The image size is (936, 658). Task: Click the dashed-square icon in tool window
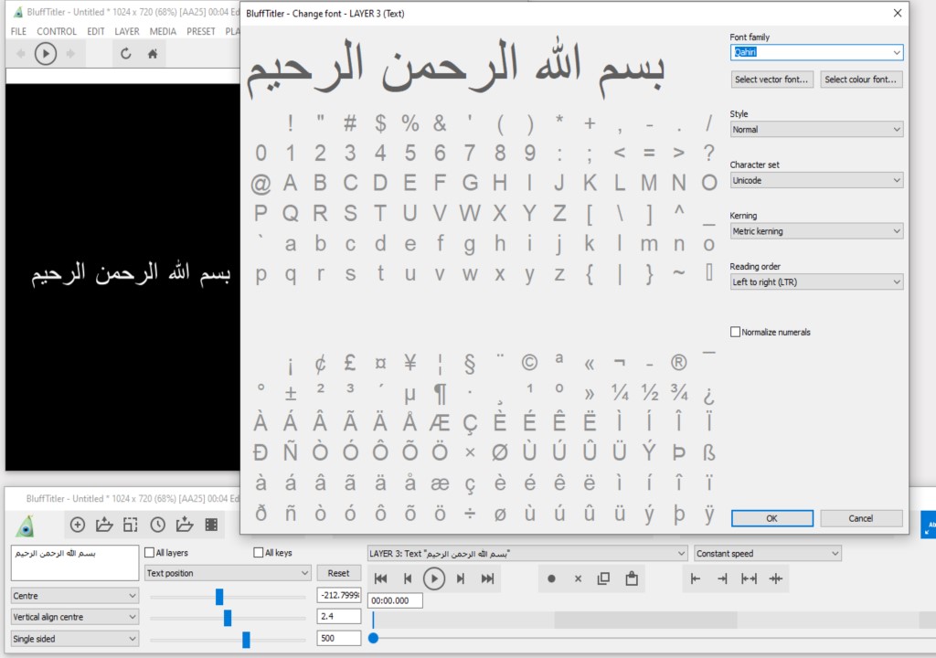point(130,525)
